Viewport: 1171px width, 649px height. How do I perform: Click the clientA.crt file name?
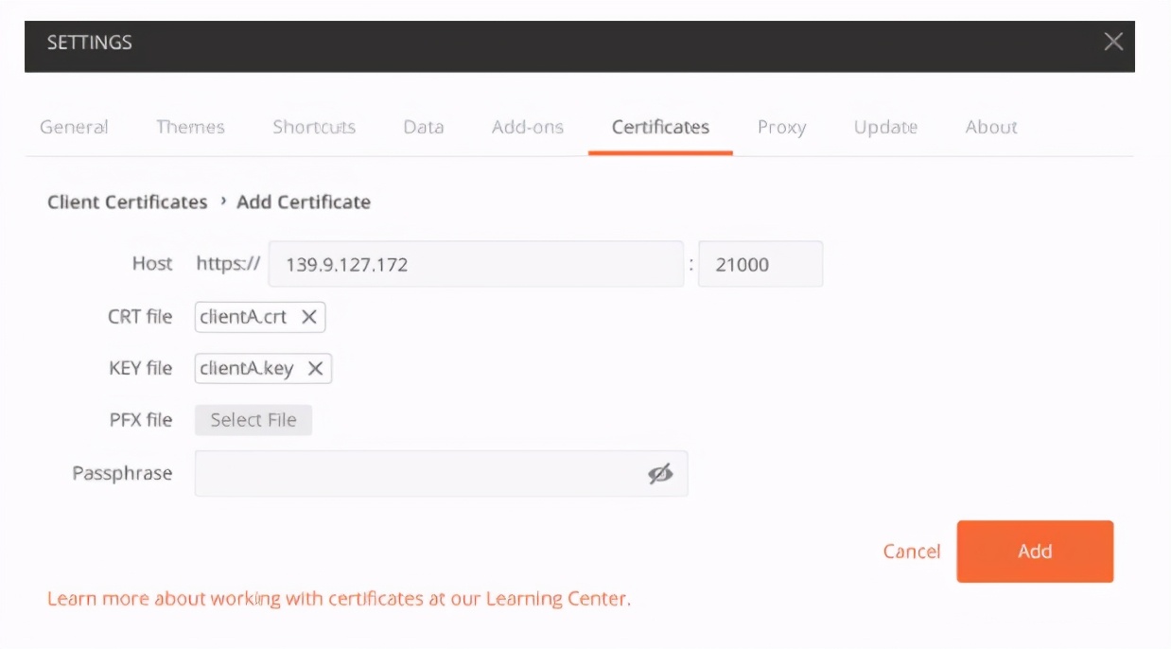pyautogui.click(x=243, y=317)
